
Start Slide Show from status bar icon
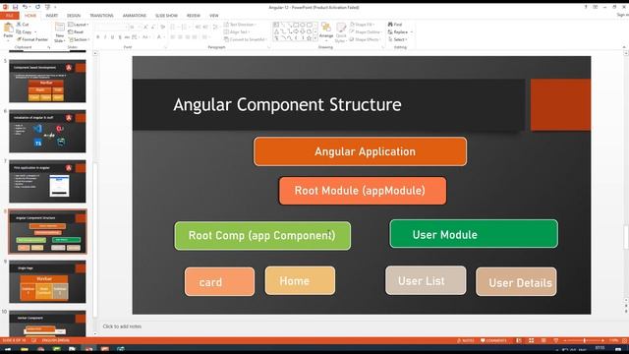(x=555, y=340)
